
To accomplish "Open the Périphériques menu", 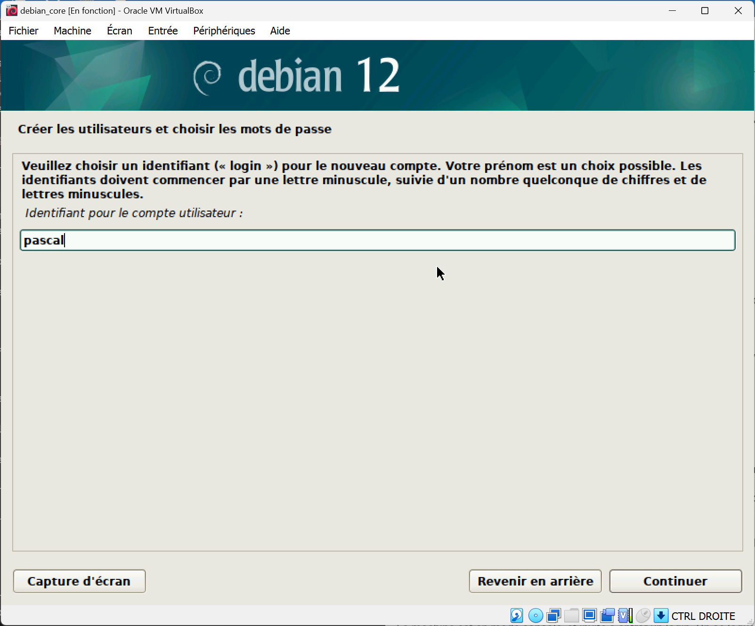I will [x=224, y=31].
